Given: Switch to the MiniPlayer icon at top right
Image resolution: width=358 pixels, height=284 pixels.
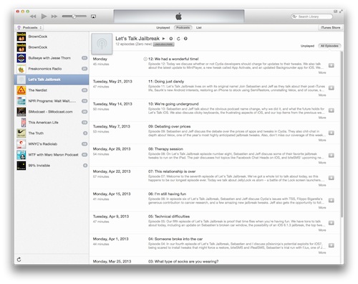Looking at the screenshot, I should click(335, 11).
